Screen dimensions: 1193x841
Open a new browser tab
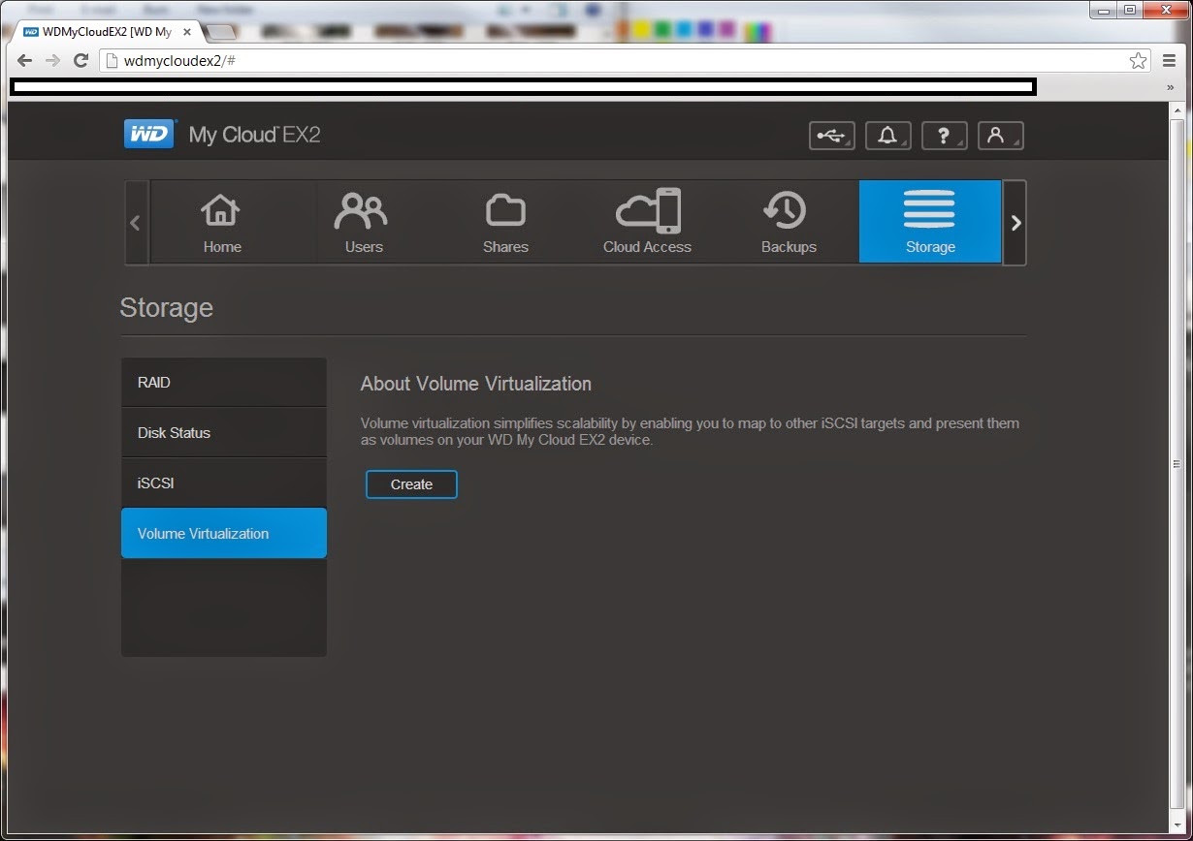(x=221, y=32)
